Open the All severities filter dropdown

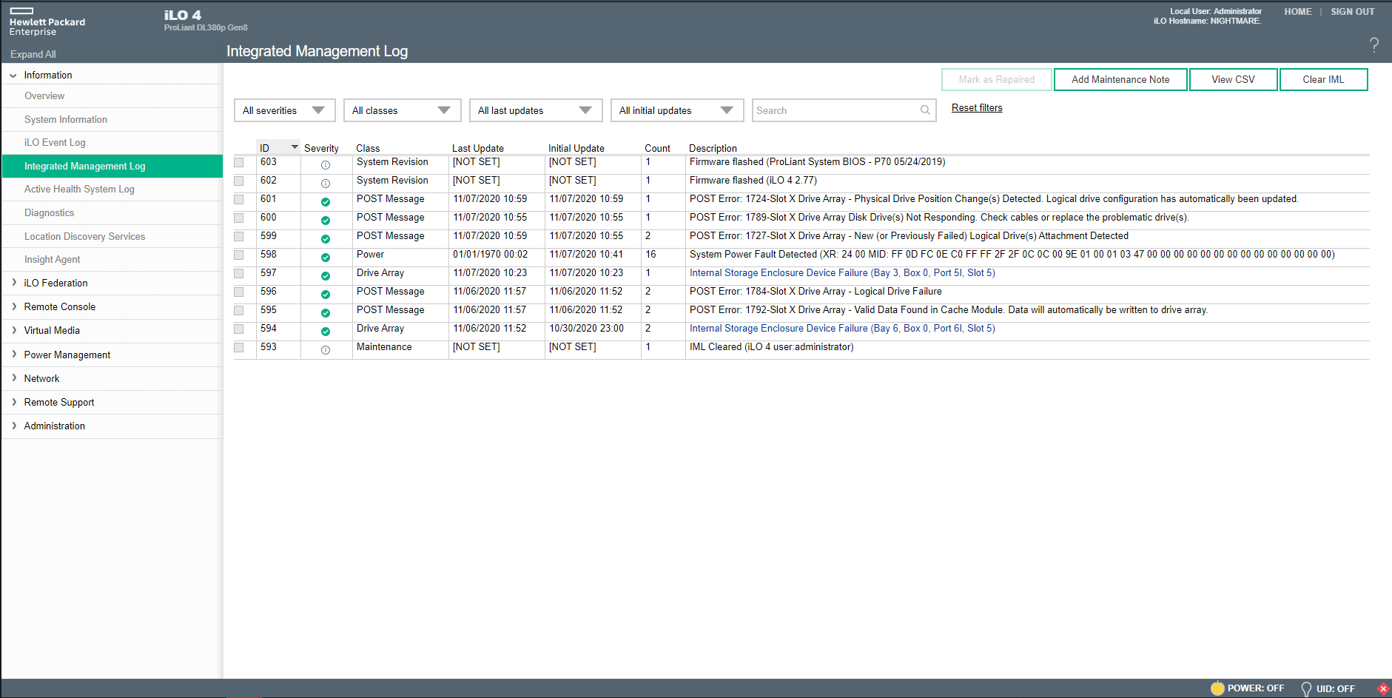click(x=285, y=110)
